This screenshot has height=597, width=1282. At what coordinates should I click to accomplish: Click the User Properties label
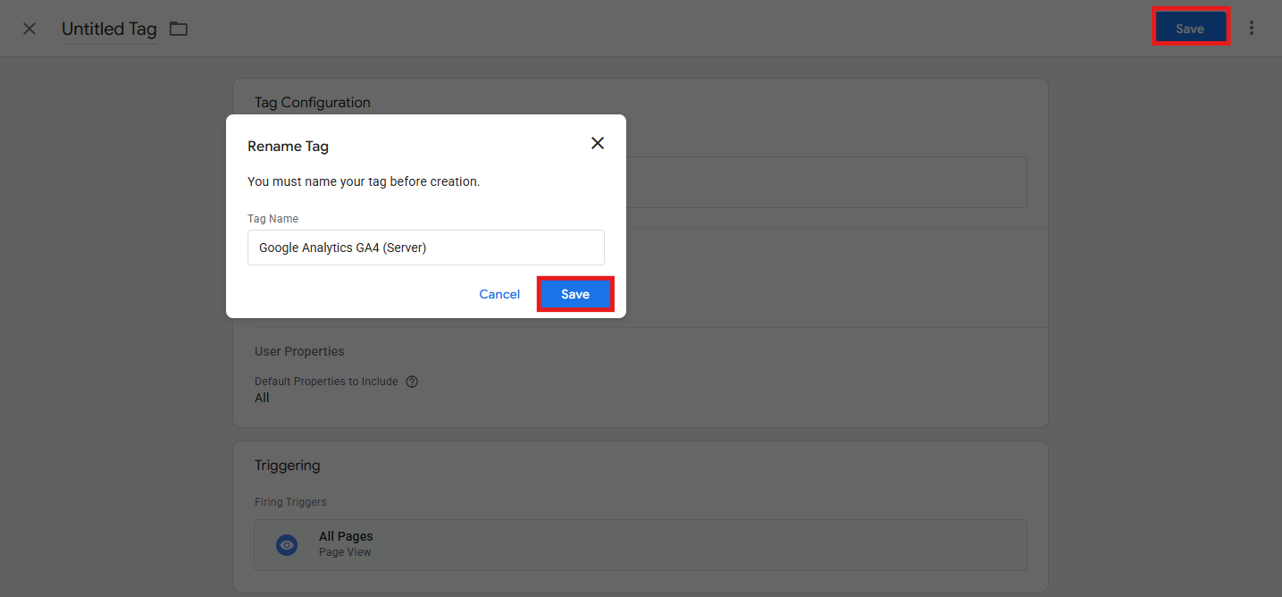click(299, 351)
